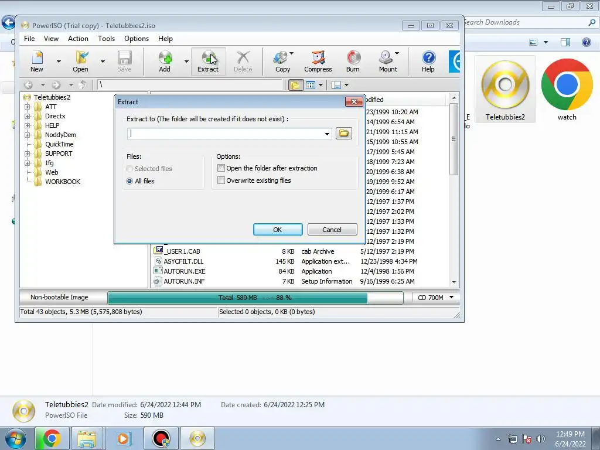The image size is (600, 450).
Task: Select the watch Chrome file icon
Action: coord(567,90)
